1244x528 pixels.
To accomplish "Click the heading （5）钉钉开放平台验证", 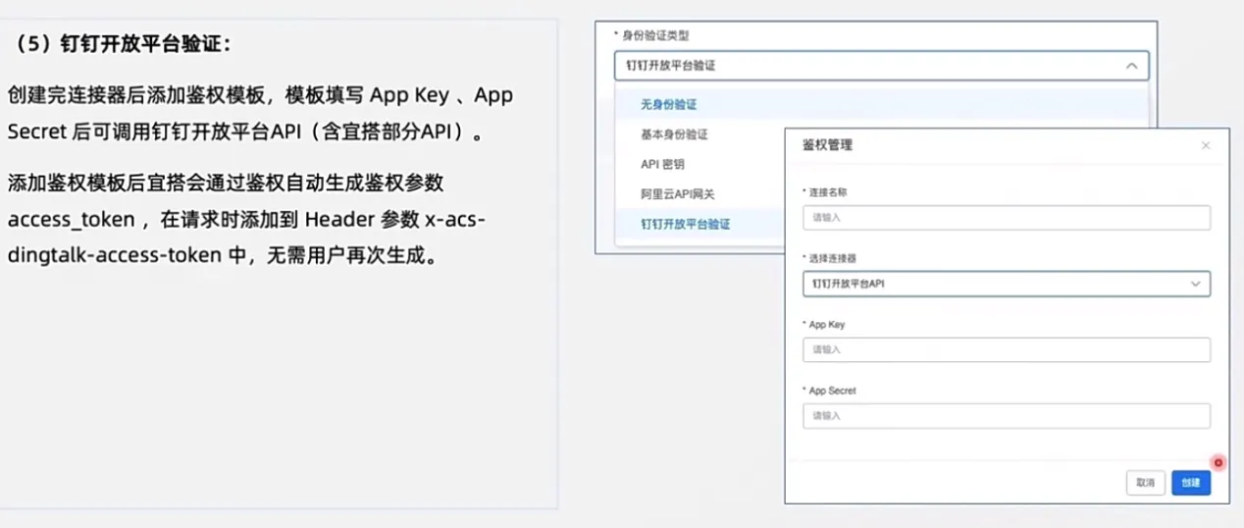I will [122, 45].
